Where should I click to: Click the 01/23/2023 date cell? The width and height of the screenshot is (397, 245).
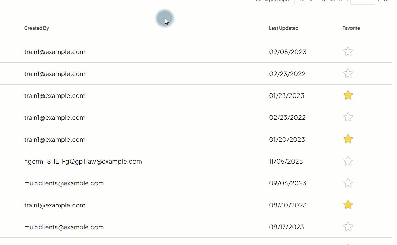286,96
